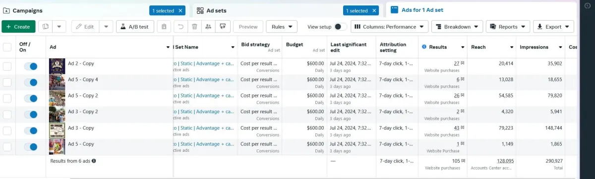Click the Results column info icon
Viewport: 595px width, 179px height.
pos(424,47)
